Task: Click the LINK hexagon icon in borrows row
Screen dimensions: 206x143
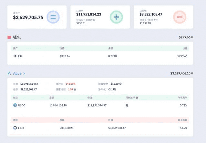Action: [x=15, y=128]
